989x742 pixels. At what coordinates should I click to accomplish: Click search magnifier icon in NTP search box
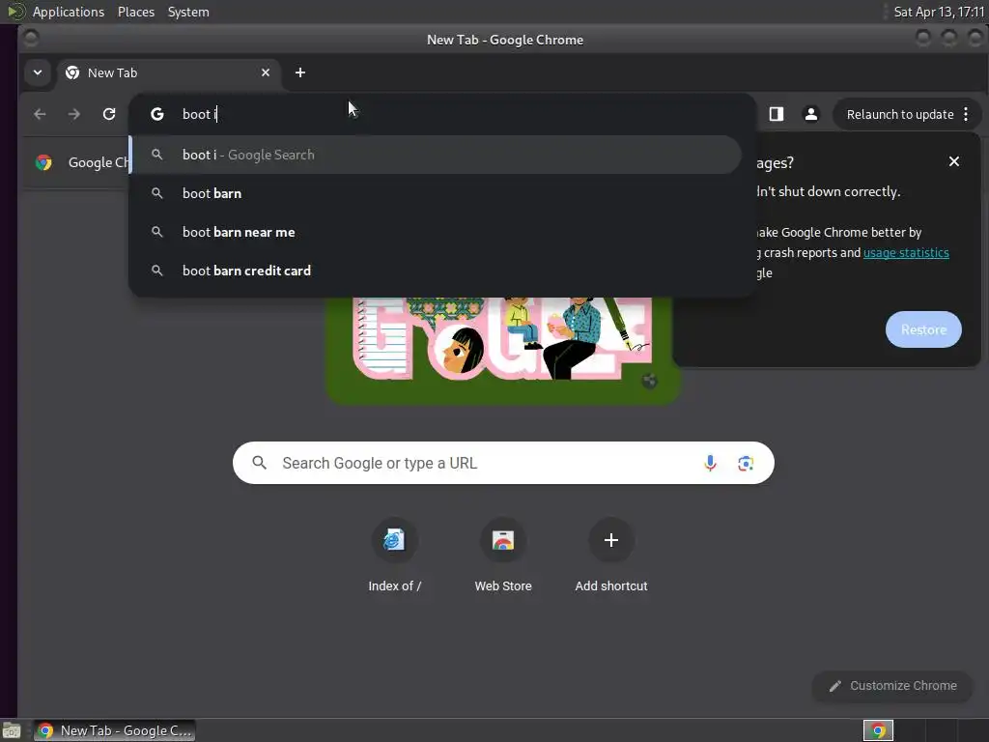tap(259, 463)
